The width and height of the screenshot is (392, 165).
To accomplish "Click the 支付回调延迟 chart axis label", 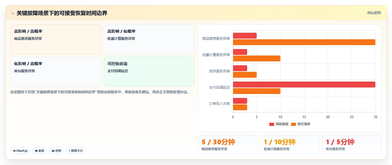I will click(220, 87).
